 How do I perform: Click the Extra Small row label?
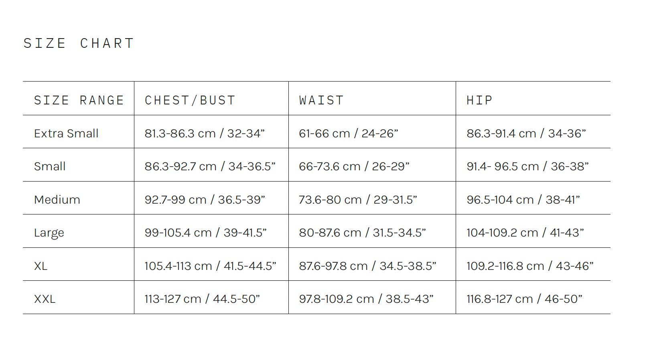tap(66, 133)
